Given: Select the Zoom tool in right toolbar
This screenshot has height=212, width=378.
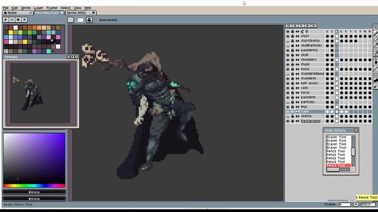Looking at the screenshot, I should coord(376,51).
